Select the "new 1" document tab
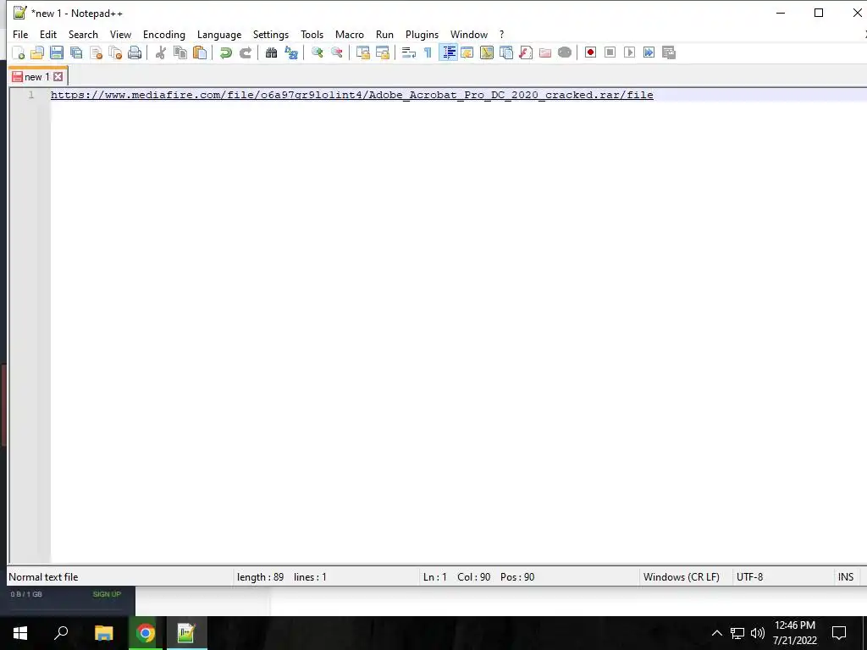The height and width of the screenshot is (650, 867). 37,77
